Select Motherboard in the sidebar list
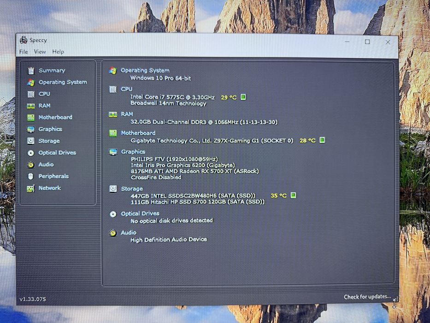430x323 pixels. pos(55,117)
